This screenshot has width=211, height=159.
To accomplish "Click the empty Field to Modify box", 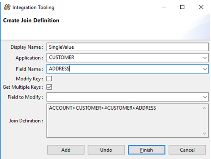I will point(124,97).
